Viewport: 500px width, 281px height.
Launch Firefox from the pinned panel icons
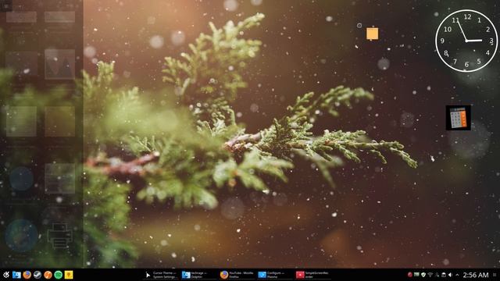[x=27, y=275]
